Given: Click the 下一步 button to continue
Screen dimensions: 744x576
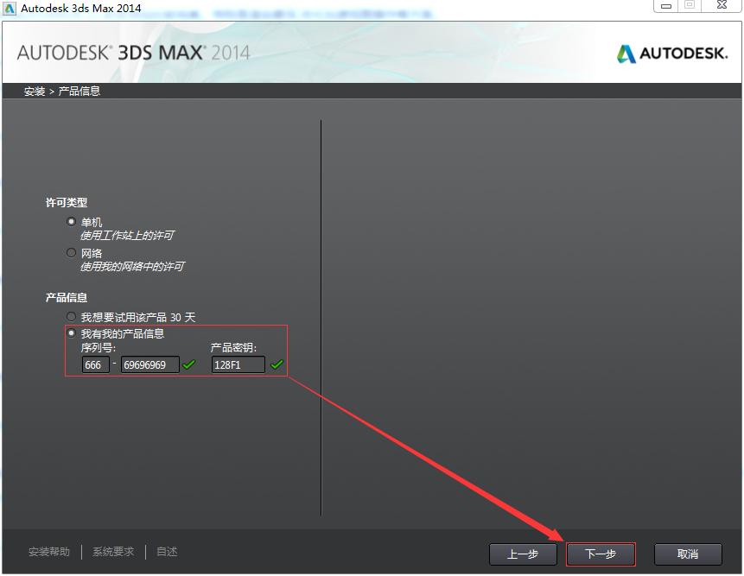Looking at the screenshot, I should [601, 554].
